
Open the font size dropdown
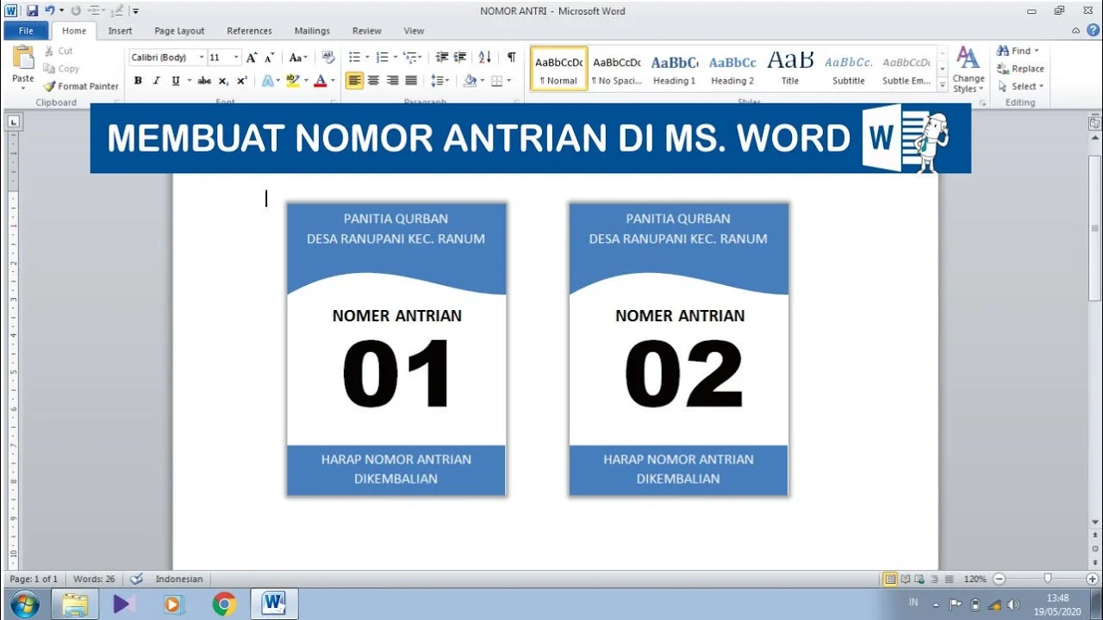[236, 58]
